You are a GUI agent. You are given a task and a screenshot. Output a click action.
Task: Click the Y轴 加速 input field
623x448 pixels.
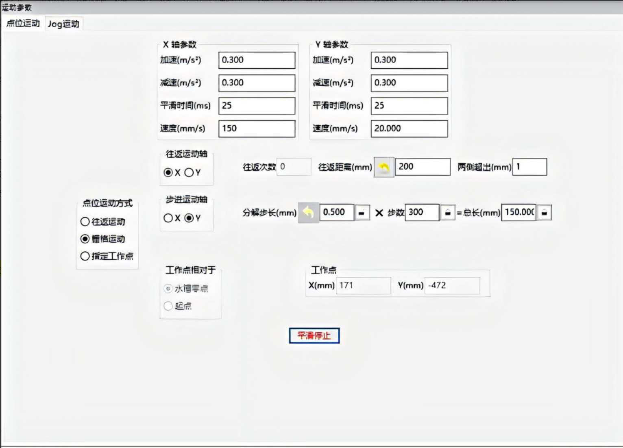[x=409, y=60]
